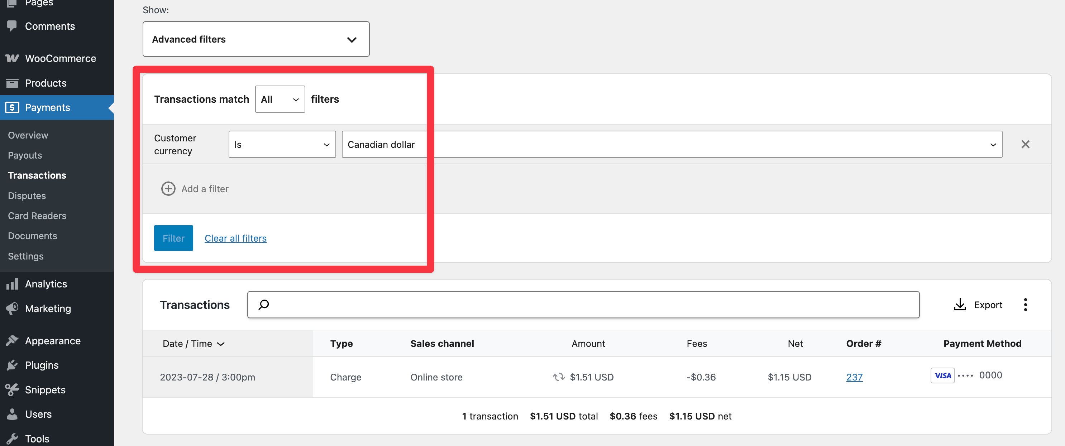Click inside the Transactions search field
Viewport: 1065px width, 446px height.
coord(583,305)
